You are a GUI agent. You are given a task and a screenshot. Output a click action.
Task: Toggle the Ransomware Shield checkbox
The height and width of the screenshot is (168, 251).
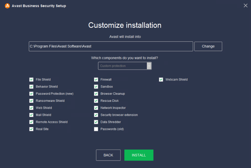pos(31,101)
